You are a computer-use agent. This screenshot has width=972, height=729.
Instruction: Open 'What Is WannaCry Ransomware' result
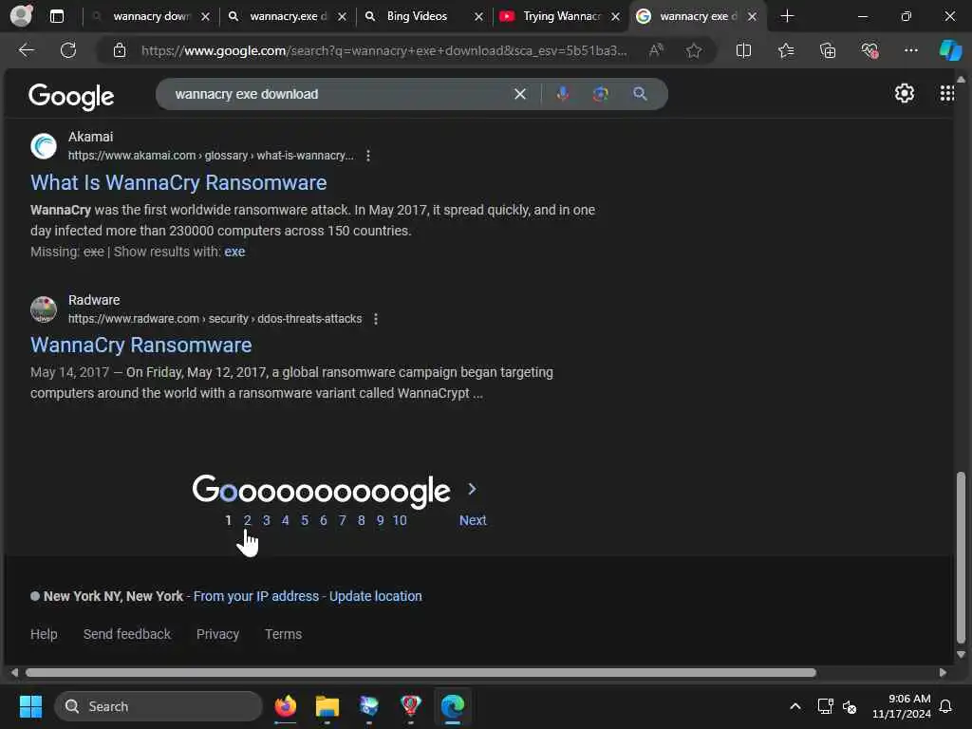[x=178, y=182]
